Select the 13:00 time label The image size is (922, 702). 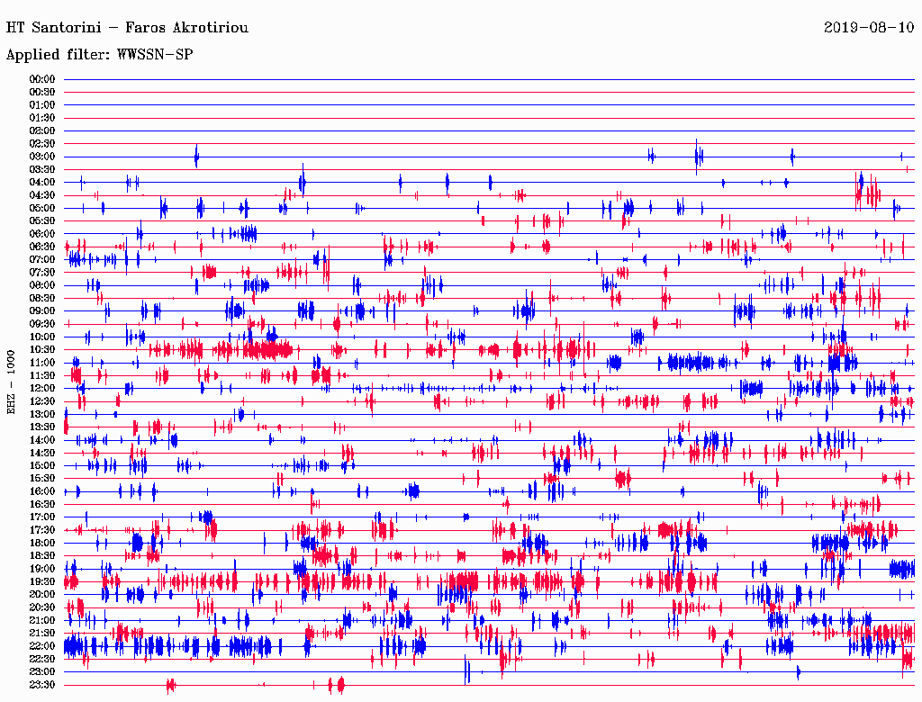pyautogui.click(x=42, y=415)
